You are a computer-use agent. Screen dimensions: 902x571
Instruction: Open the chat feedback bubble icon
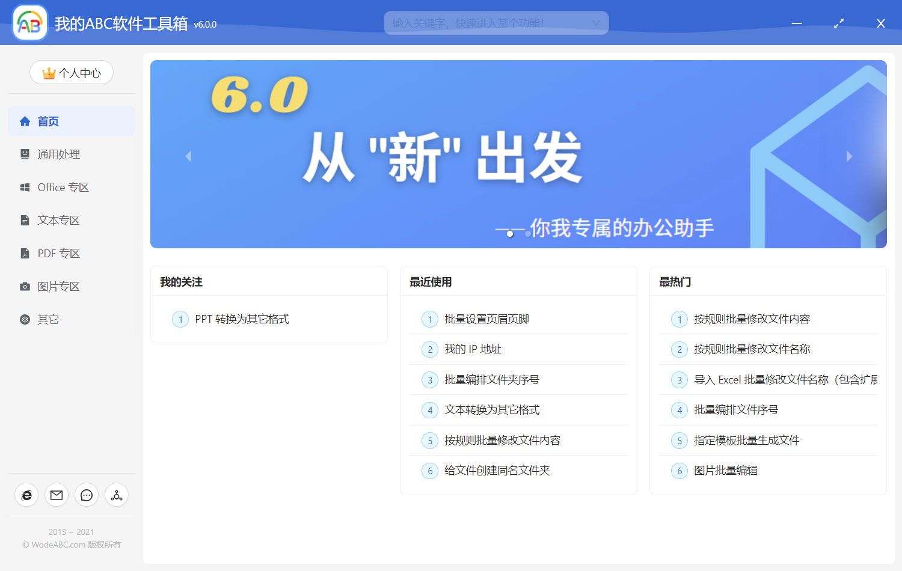87,495
